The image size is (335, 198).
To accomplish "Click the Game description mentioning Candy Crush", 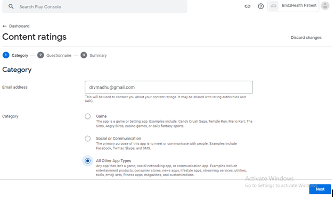I will [x=174, y=124].
